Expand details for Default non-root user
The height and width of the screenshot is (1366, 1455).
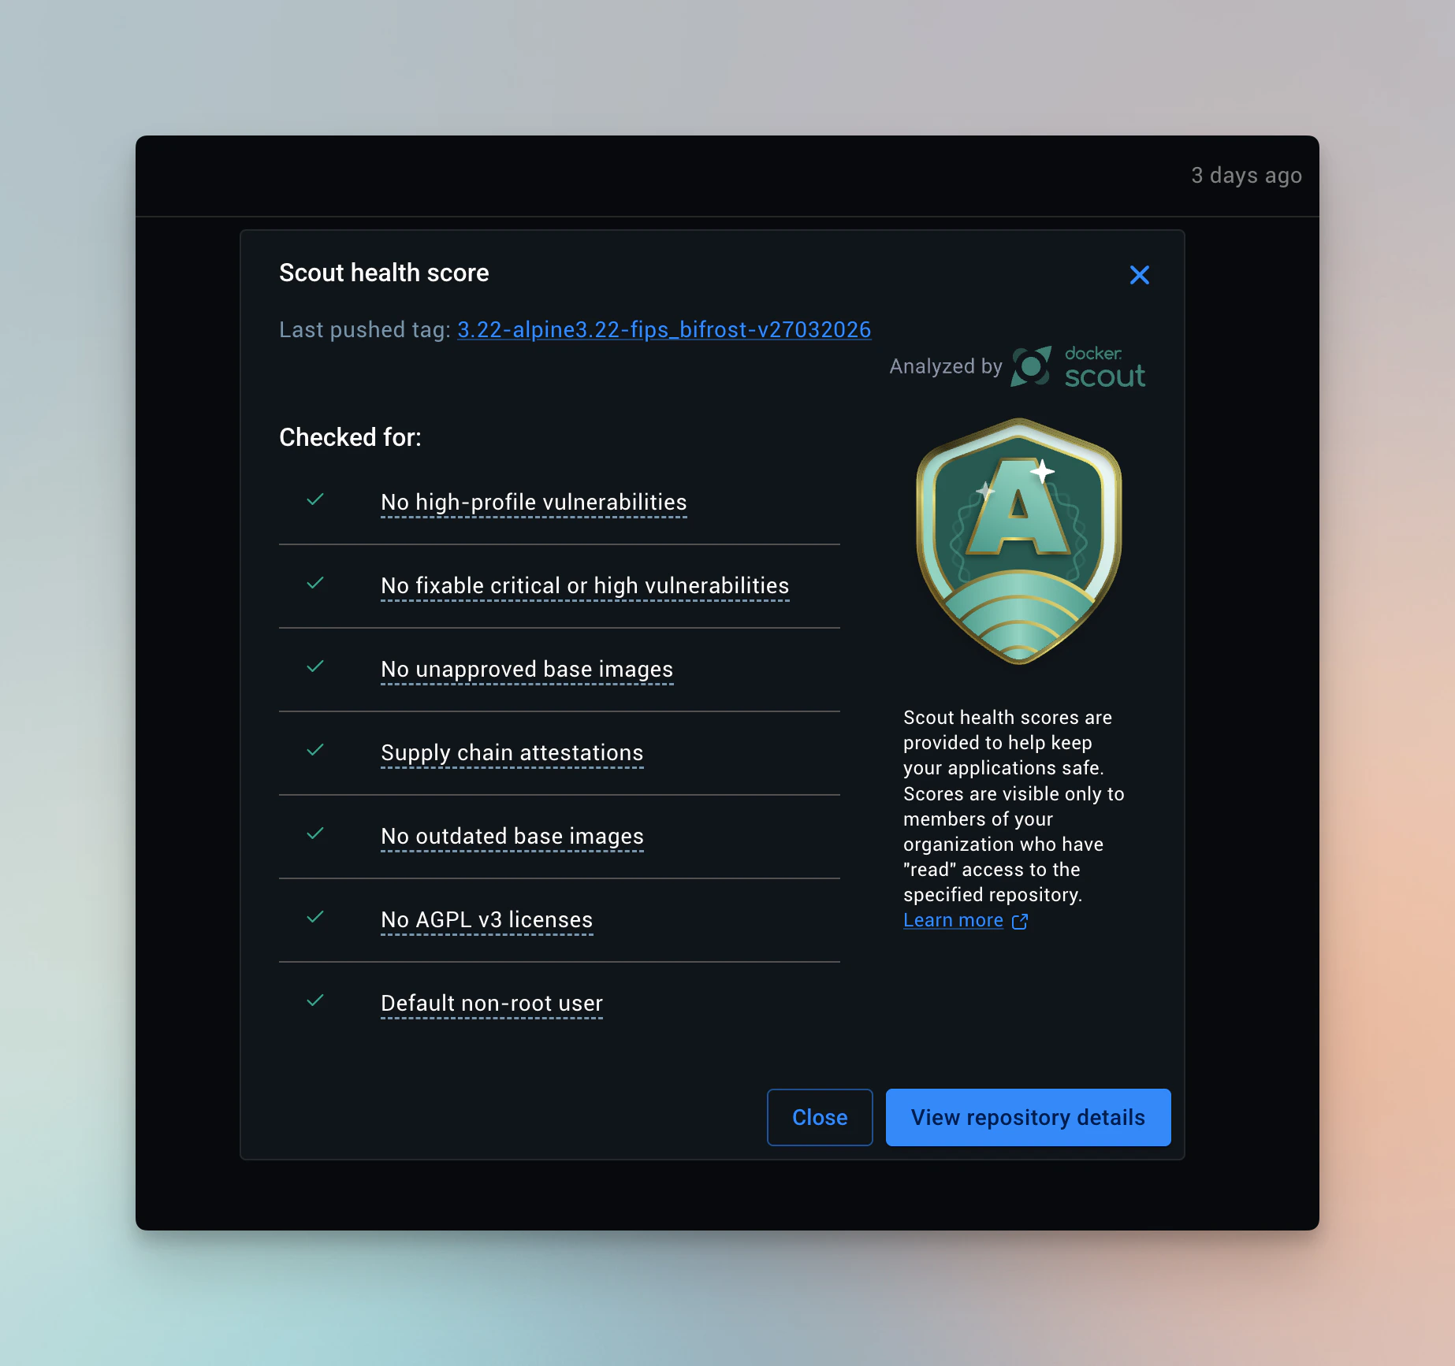pyautogui.click(x=491, y=1003)
